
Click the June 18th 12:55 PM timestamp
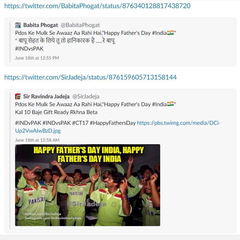click(x=37, y=58)
